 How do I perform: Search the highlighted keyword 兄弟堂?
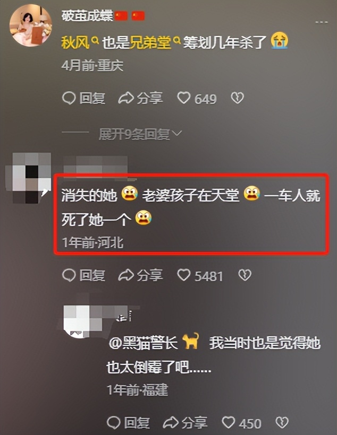click(x=155, y=43)
